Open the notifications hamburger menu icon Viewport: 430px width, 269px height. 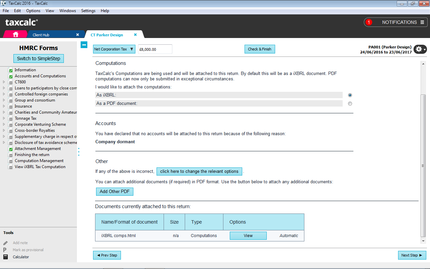point(422,22)
